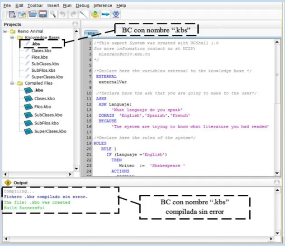The height and width of the screenshot is (248, 285).
Task: Click the Projects panel round minimize button
Action: pos(75,24)
